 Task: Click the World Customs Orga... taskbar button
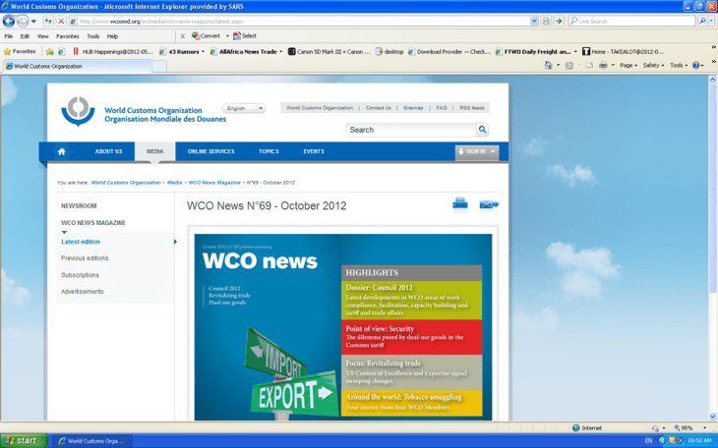pyautogui.click(x=91, y=441)
